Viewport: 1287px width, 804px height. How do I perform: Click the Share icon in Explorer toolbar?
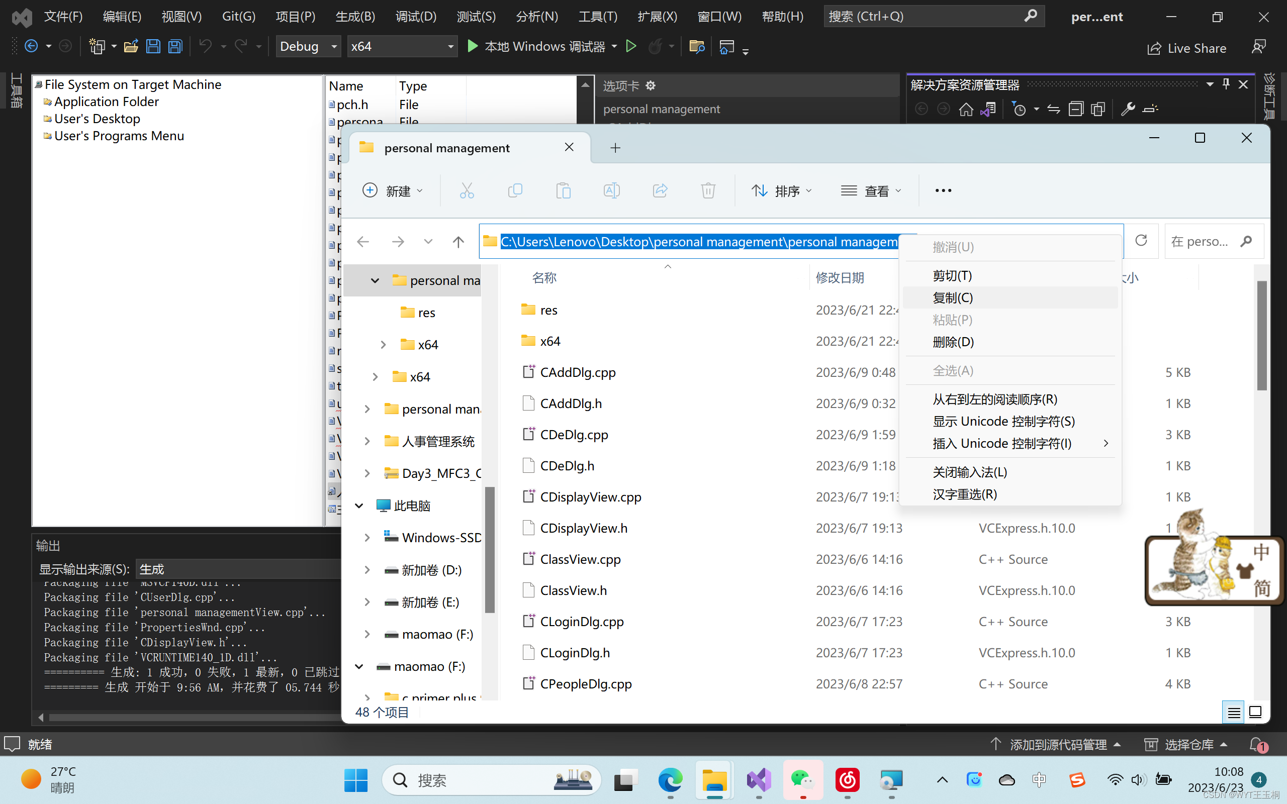(660, 190)
